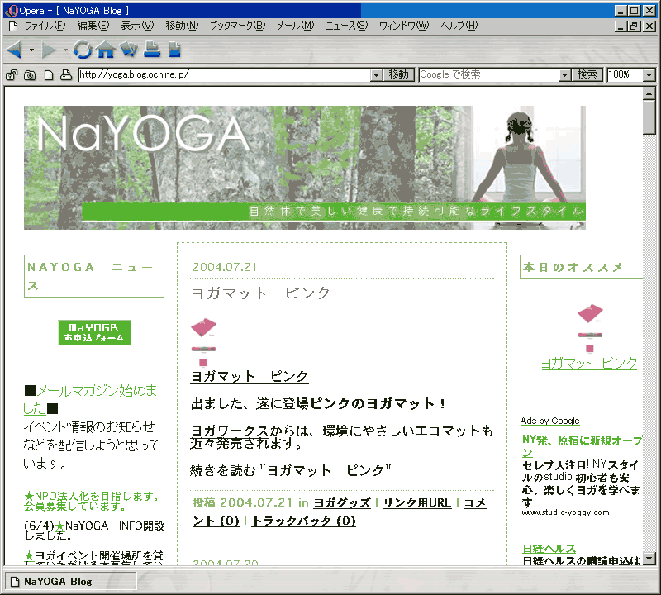Open the ニュース(S) menu
This screenshot has width=661, height=595.
click(x=347, y=26)
